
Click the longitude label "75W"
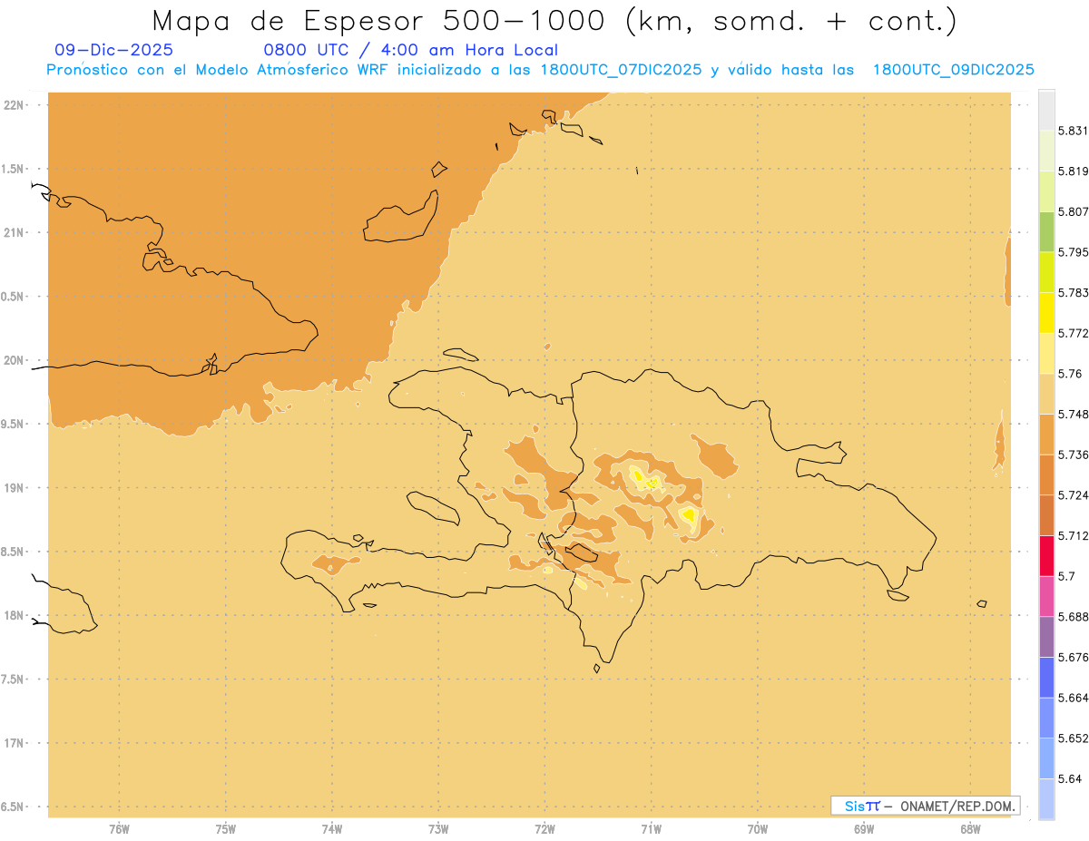(226, 829)
